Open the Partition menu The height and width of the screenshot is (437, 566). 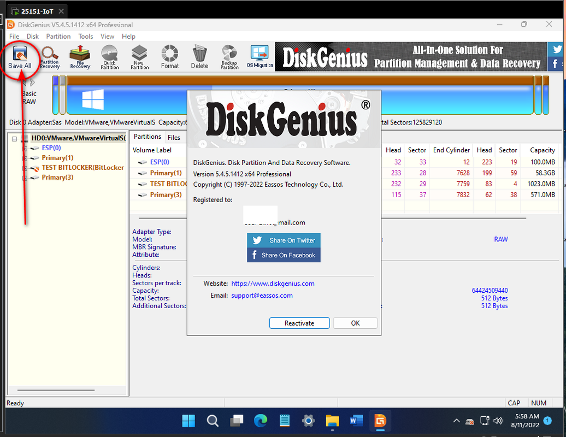click(x=58, y=37)
